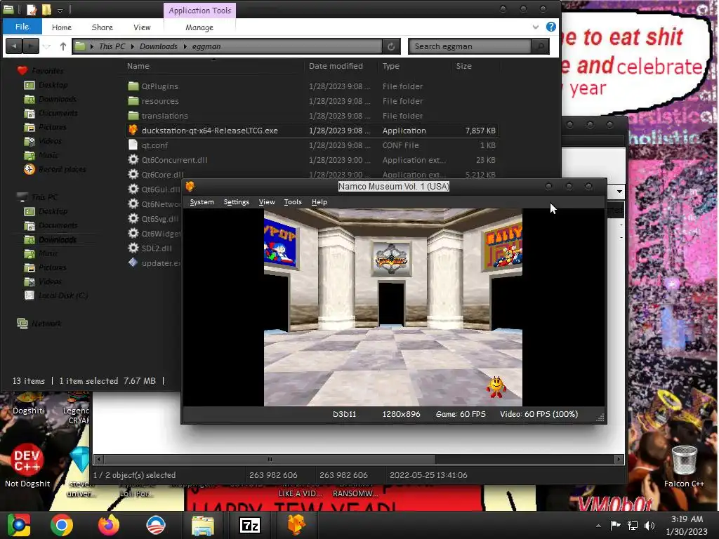Select This PC in navigation pane

[44, 197]
